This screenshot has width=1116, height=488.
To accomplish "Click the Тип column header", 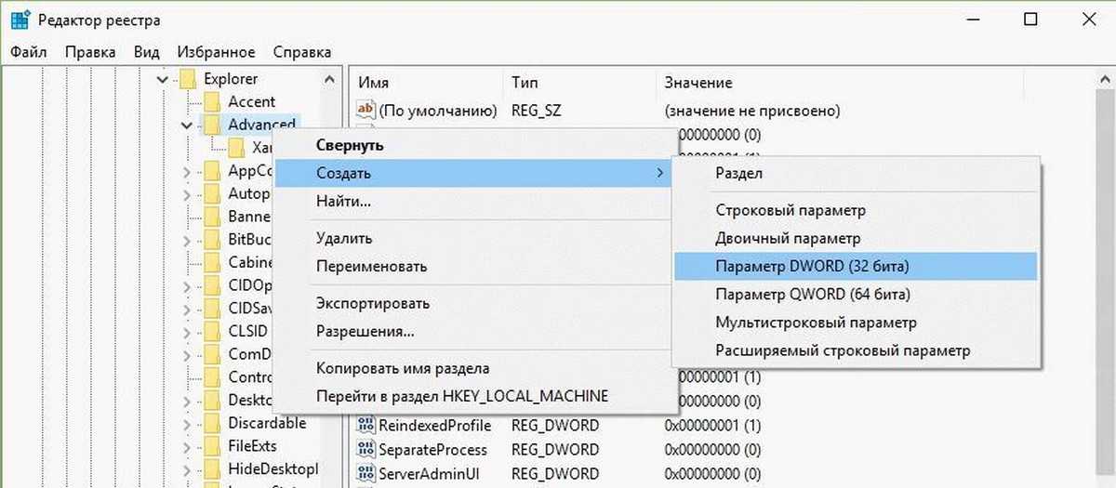I will pyautogui.click(x=525, y=83).
